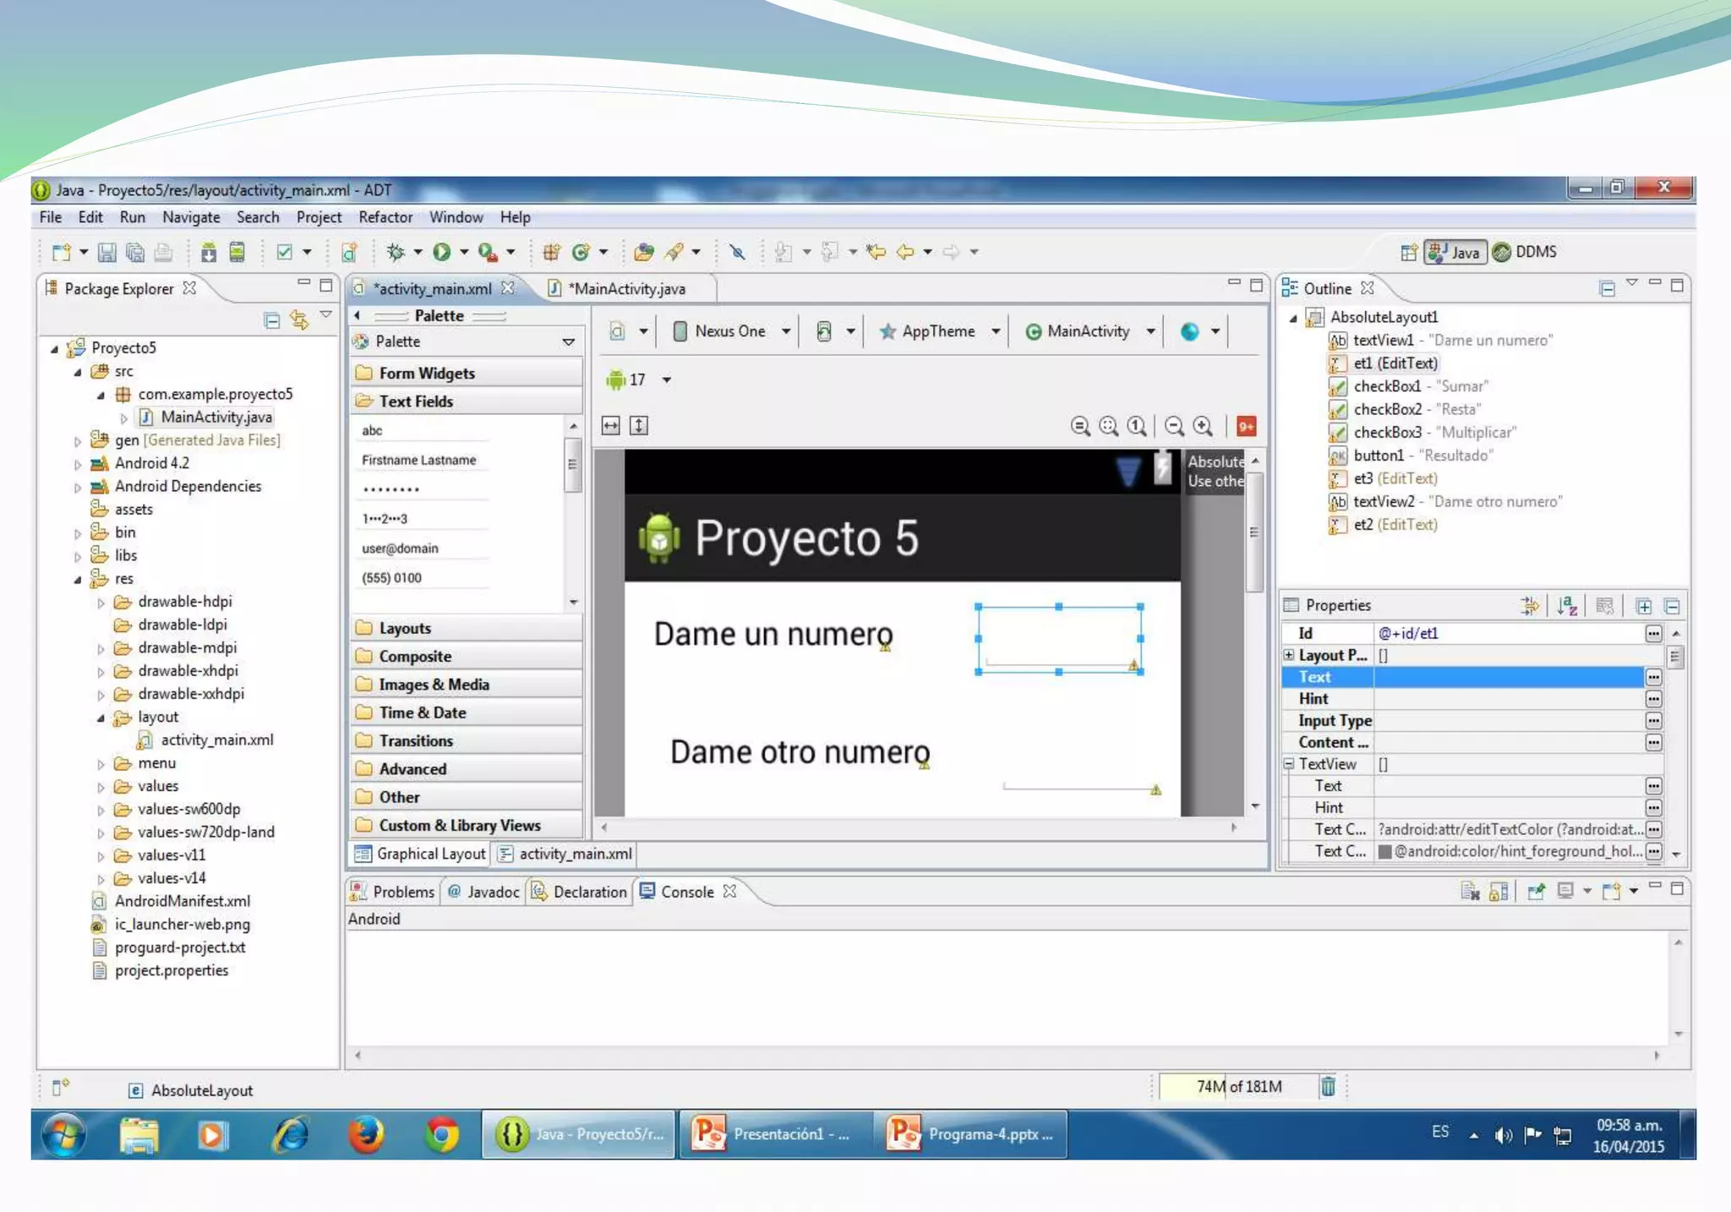Toggle fill height layout button
The height and width of the screenshot is (1212, 1731).
(639, 426)
